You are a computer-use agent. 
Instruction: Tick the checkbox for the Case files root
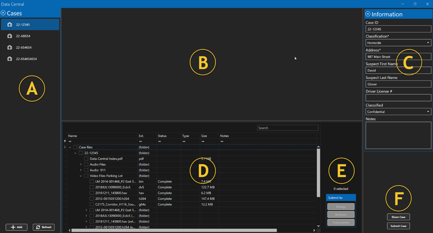(75, 147)
